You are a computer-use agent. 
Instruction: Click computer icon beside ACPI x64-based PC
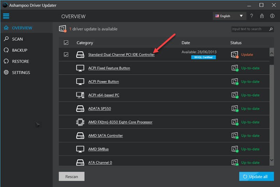80,95
